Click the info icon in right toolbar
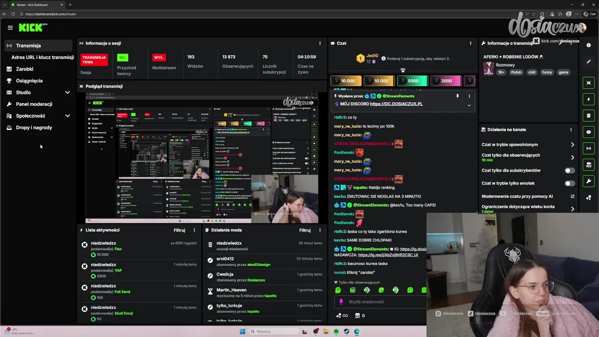Screen dimensions: 599x337 click(x=589, y=45)
